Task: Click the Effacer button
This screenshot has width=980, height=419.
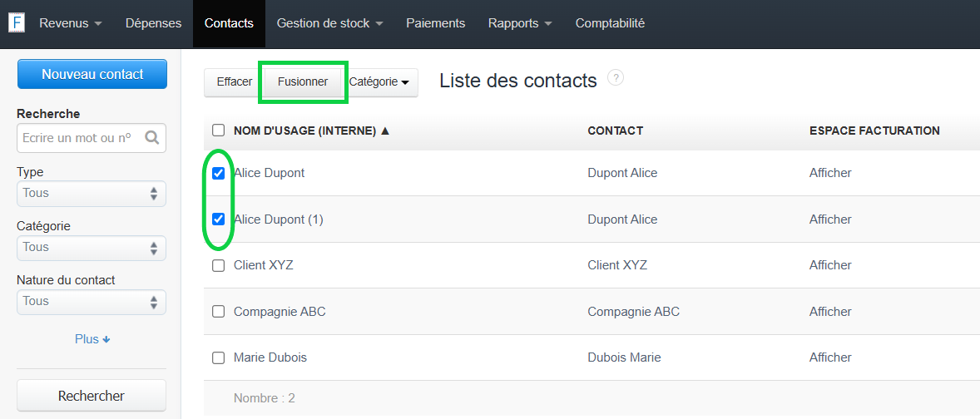Action: (235, 81)
